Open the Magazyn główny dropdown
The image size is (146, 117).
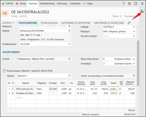(x=134, y=31)
